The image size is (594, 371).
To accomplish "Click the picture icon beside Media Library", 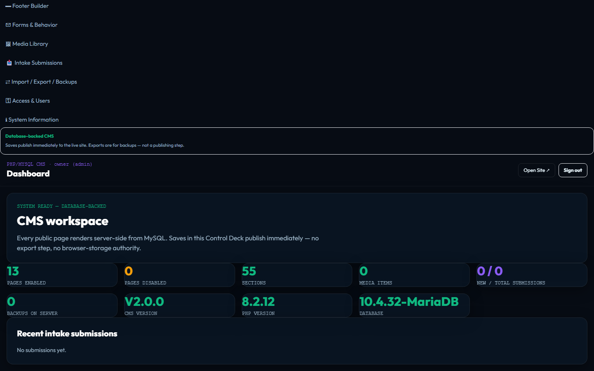I will [8, 44].
